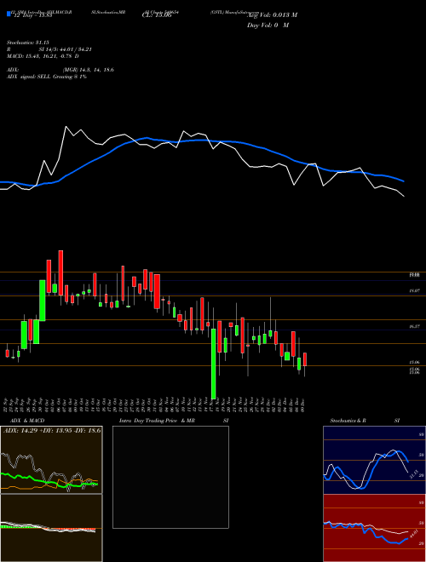Click the 'Stochastics & R' panel title
The height and width of the screenshot is (562, 426).
tap(348, 421)
